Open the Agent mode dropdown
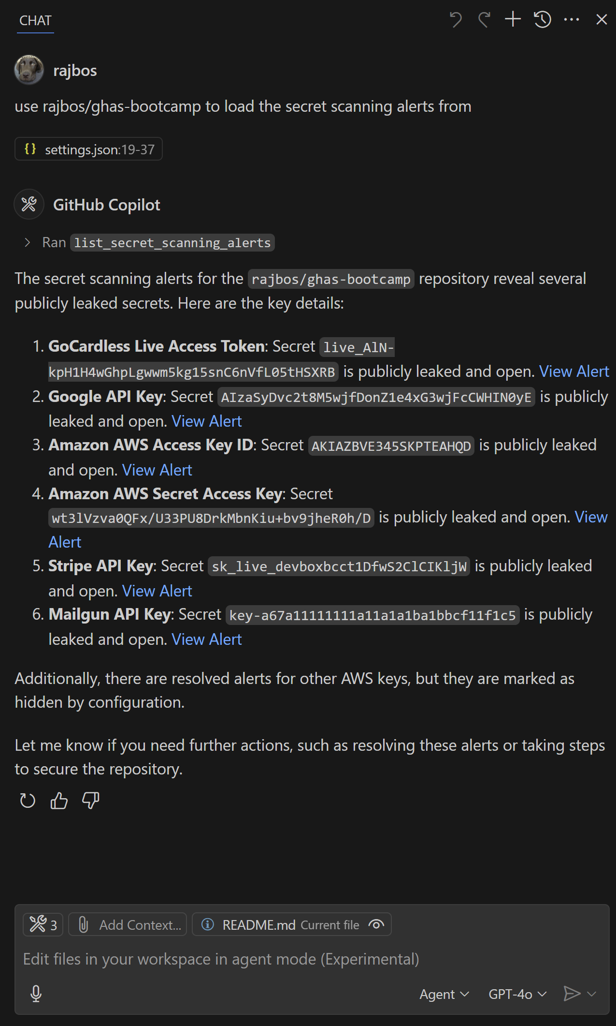Viewport: 616px width, 1026px height. (x=444, y=994)
